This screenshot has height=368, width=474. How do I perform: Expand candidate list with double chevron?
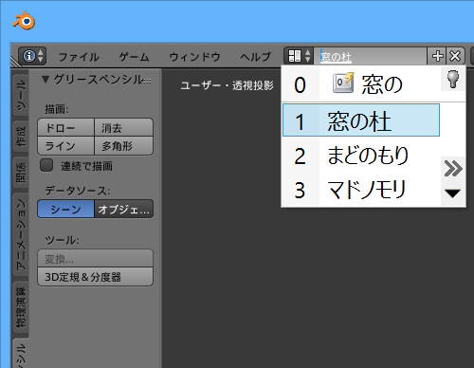click(x=453, y=168)
